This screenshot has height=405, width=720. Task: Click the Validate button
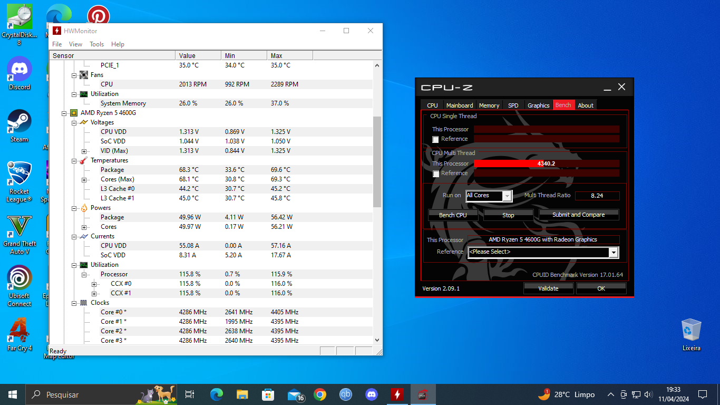pyautogui.click(x=548, y=288)
